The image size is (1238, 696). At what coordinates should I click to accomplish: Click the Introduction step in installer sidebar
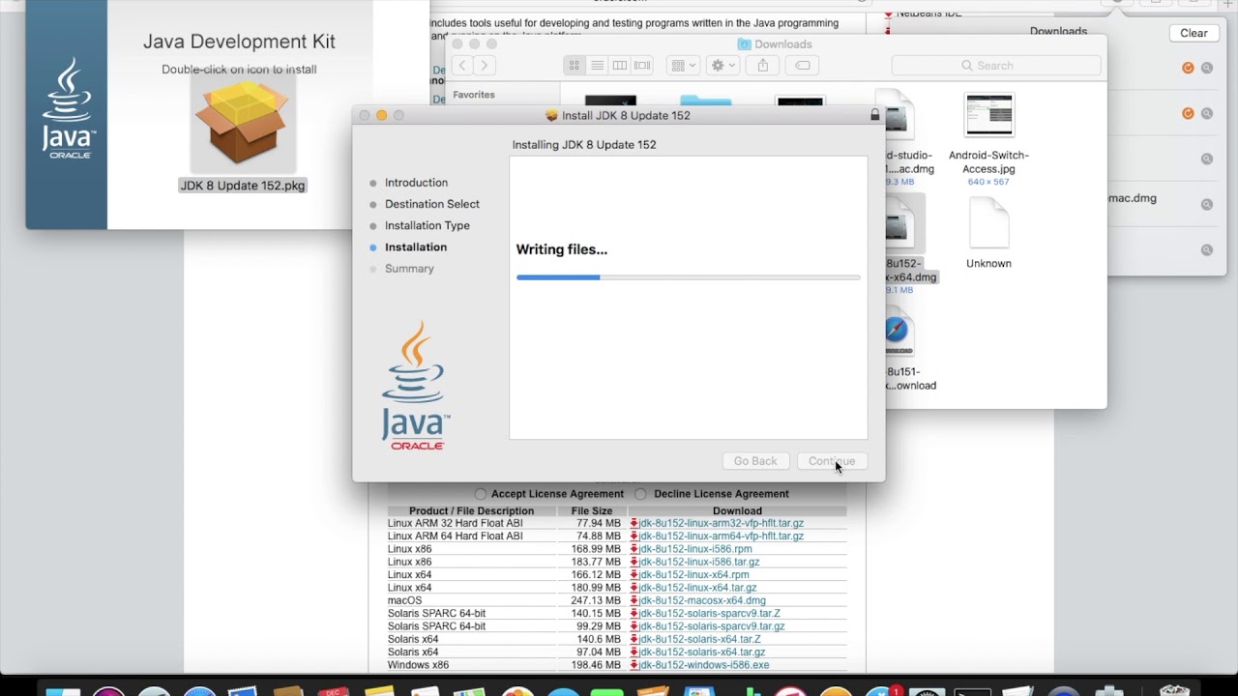416,183
